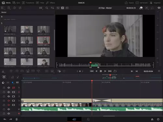The height and width of the screenshot is (122, 163).
Task: Play the timeline forward
Action: tap(105, 71)
